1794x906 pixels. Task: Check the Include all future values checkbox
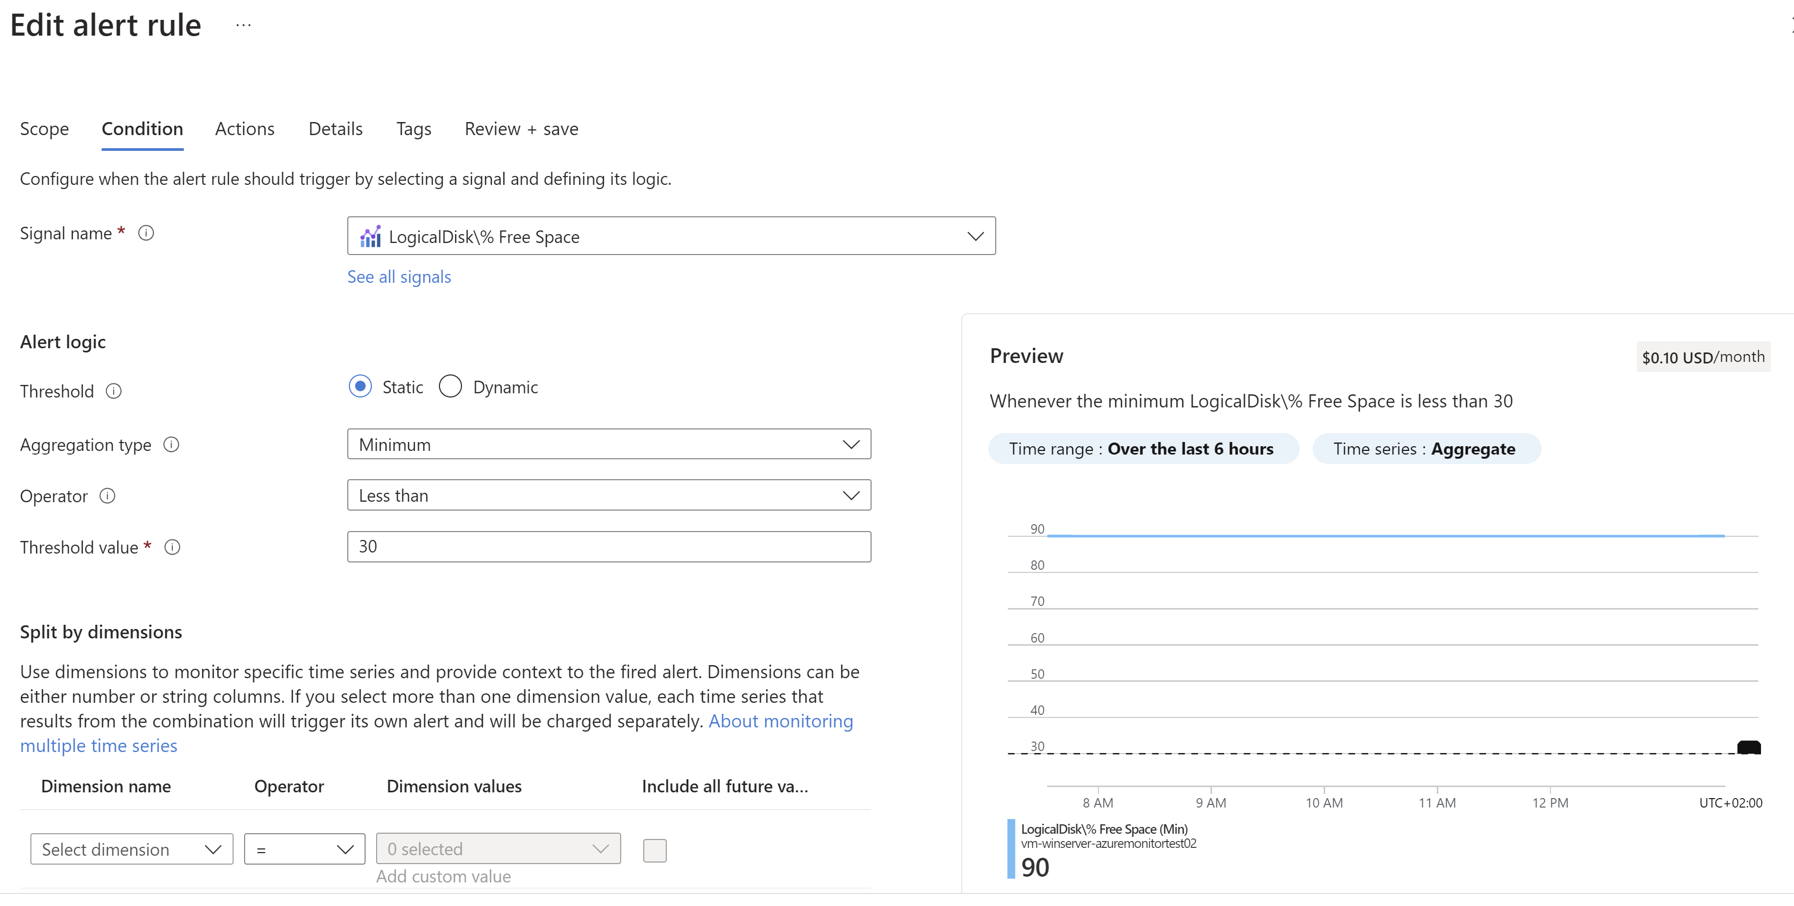point(654,850)
